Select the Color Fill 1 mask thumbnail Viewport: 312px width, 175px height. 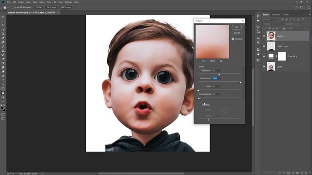point(282,56)
